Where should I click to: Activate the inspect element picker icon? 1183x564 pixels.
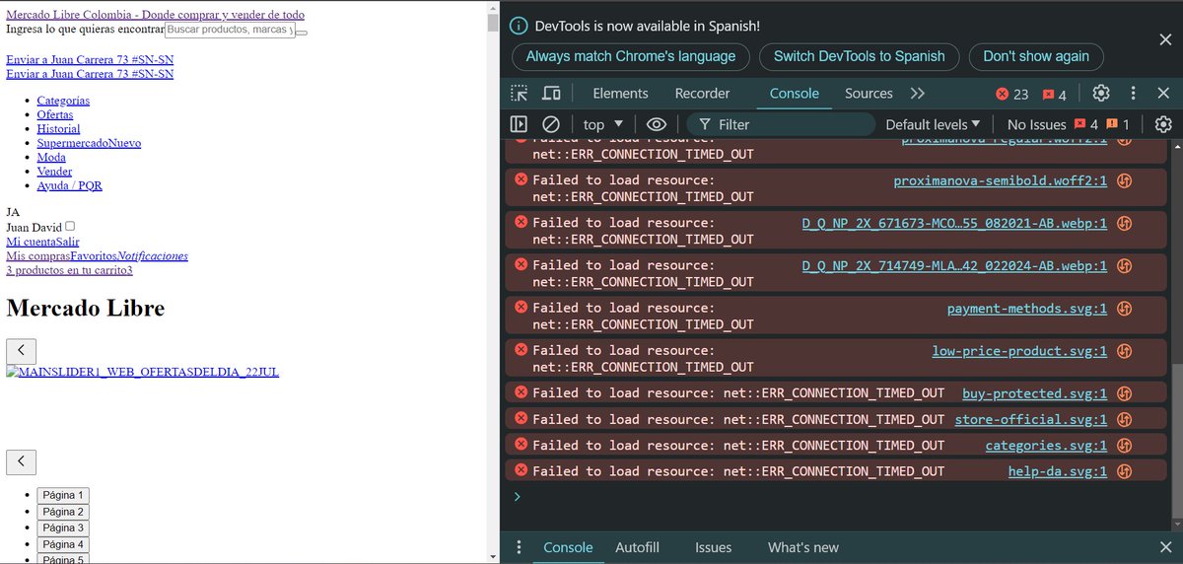click(x=519, y=94)
